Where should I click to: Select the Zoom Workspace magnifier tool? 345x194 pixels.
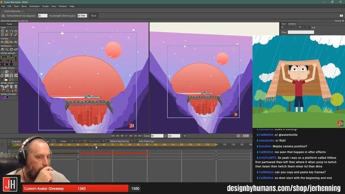coord(7,49)
